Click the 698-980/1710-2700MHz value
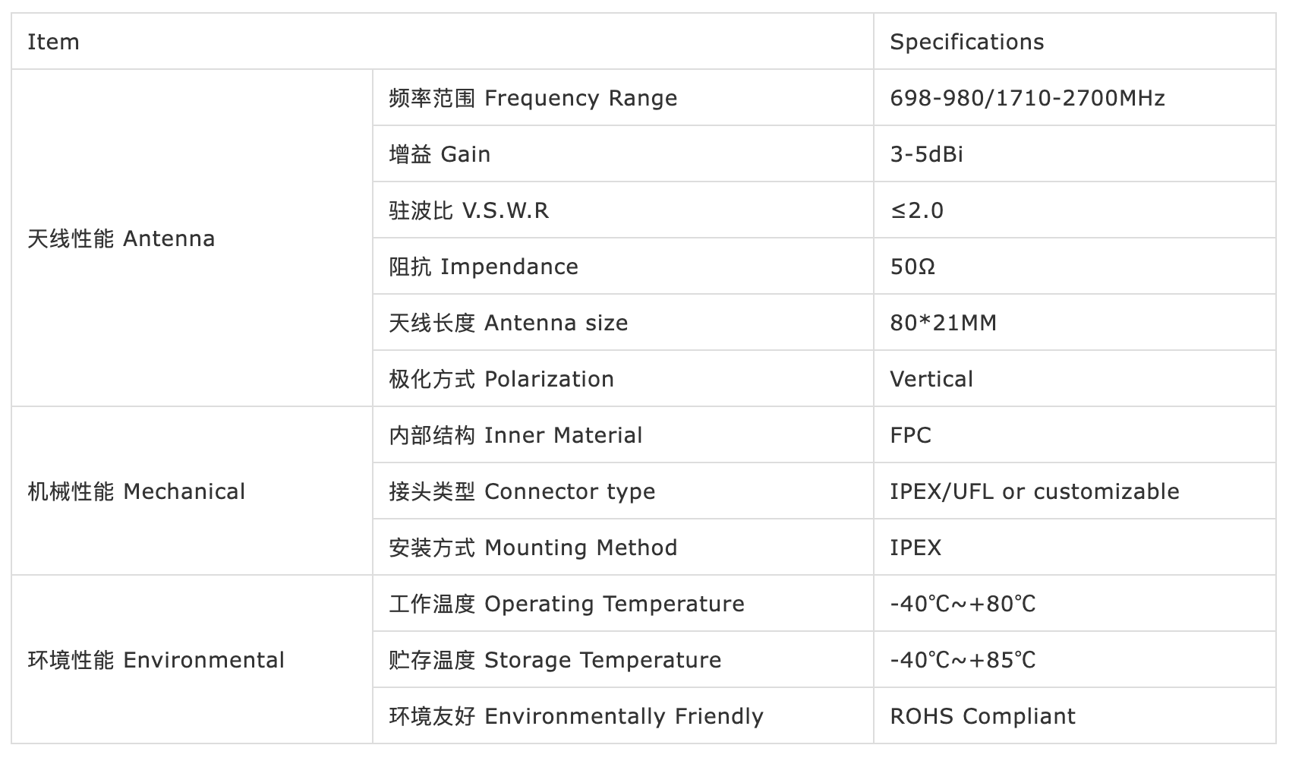The height and width of the screenshot is (764, 1289). pyautogui.click(x=1027, y=98)
